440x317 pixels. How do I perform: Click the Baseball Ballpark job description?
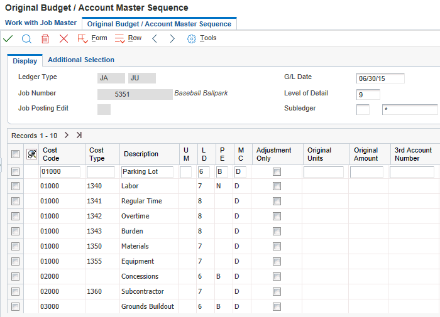[201, 93]
